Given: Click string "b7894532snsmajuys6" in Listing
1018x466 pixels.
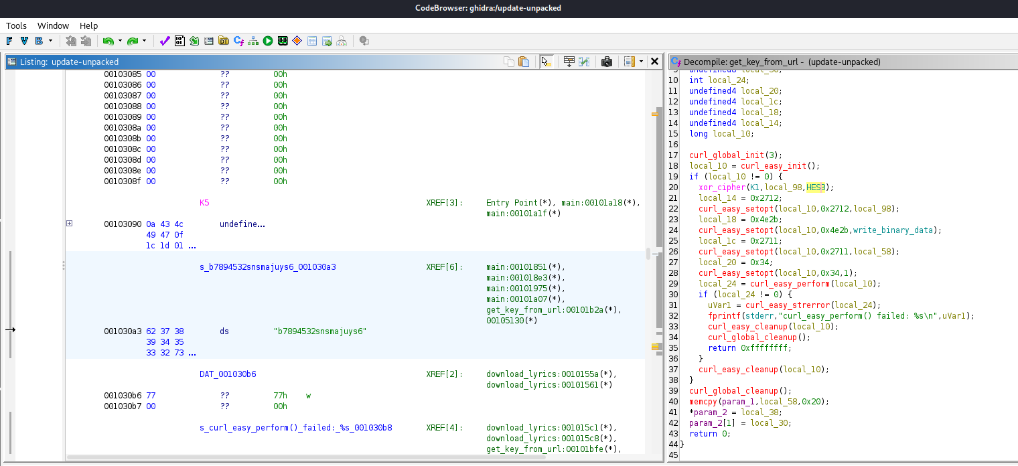Looking at the screenshot, I should coord(320,331).
